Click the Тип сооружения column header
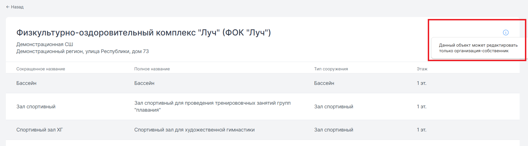528x146 pixels. click(331, 69)
